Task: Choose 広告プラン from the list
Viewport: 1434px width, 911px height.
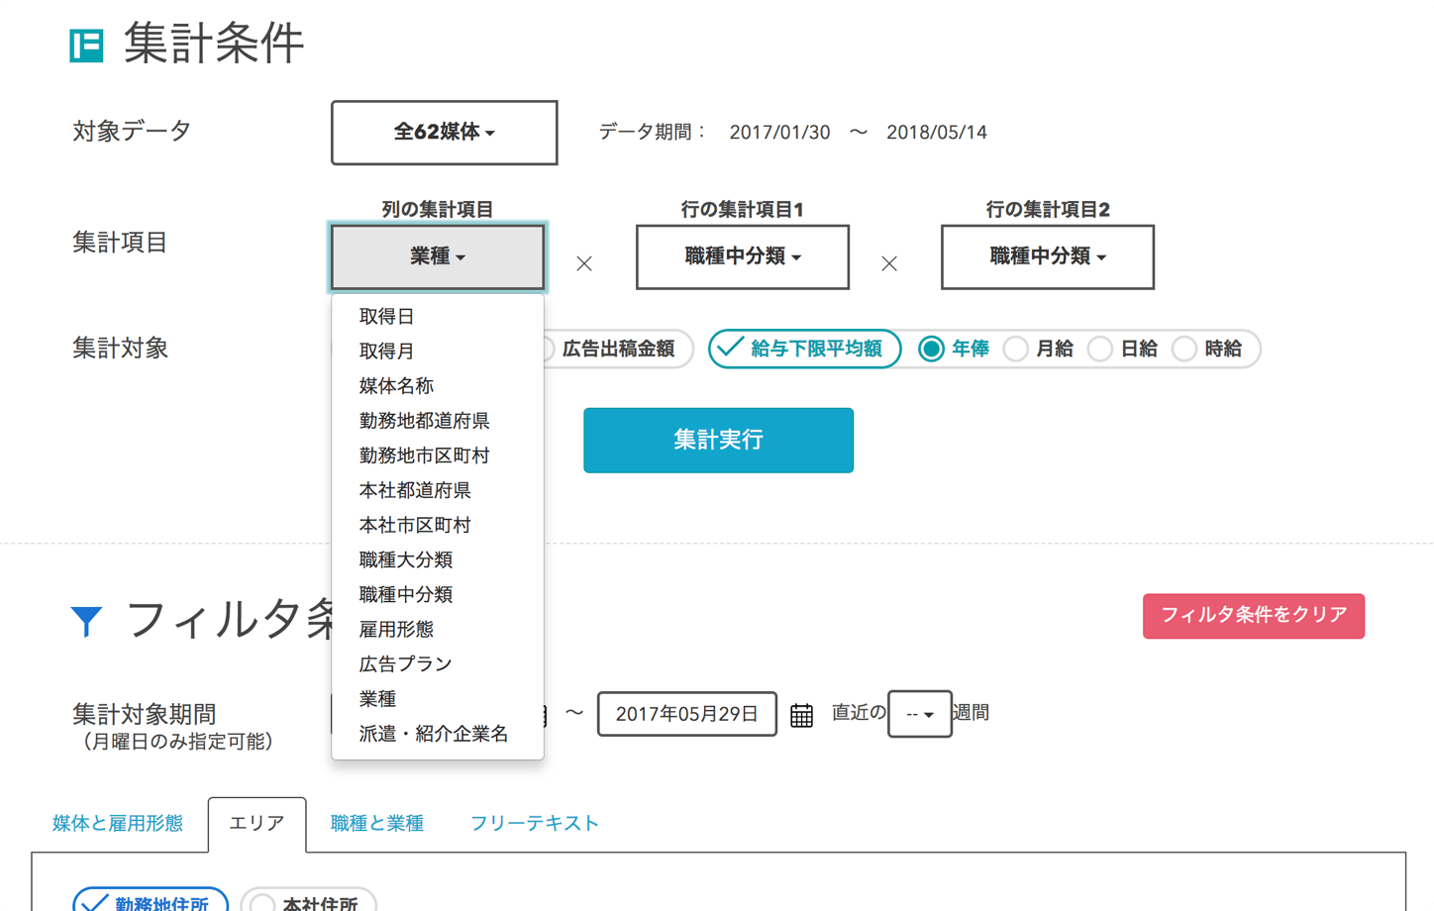Action: coord(438,663)
